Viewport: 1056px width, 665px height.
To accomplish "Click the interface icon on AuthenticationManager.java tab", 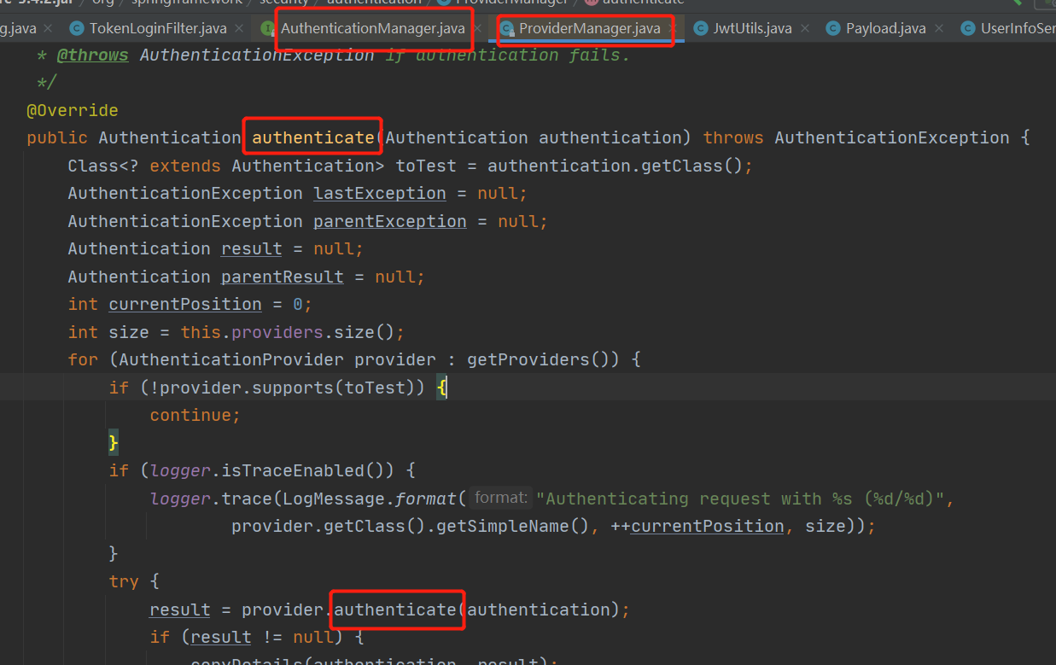I will pos(268,29).
